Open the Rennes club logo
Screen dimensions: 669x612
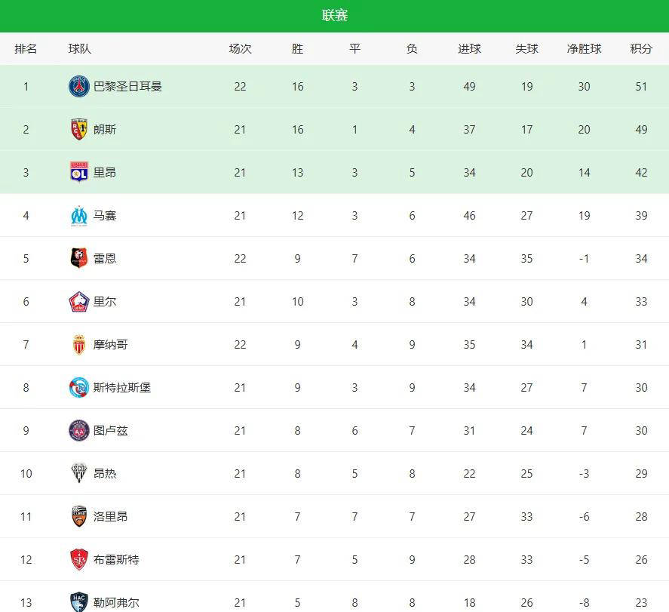pyautogui.click(x=79, y=259)
